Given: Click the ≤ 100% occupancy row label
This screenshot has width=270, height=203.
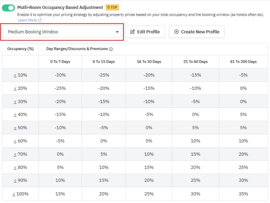Looking at the screenshot, I should click(x=20, y=194).
